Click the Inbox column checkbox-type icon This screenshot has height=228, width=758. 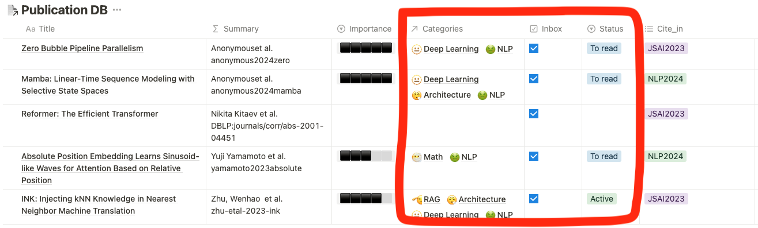click(534, 29)
